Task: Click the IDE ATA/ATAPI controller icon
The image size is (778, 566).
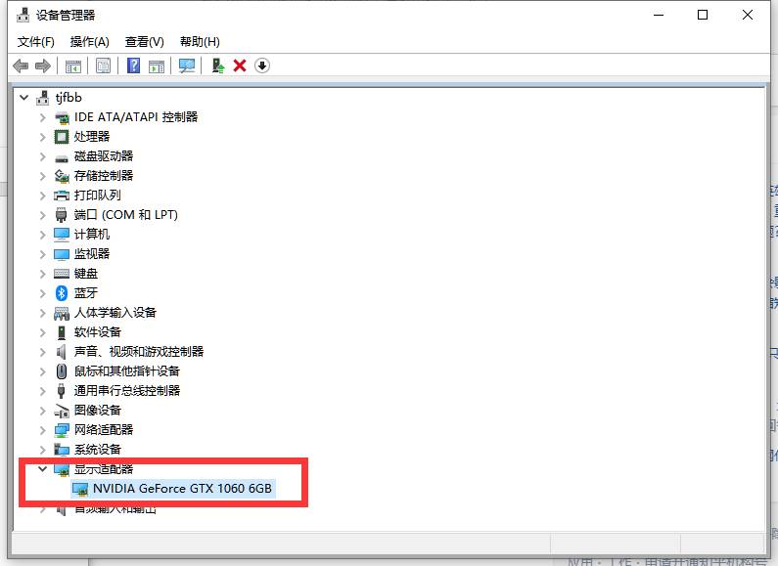Action: click(x=62, y=117)
